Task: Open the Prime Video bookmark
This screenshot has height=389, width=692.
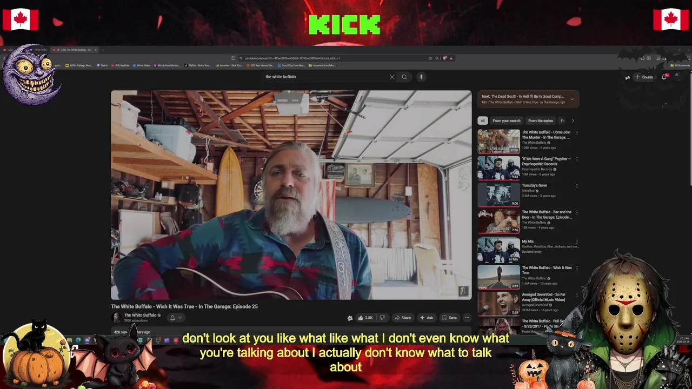Action: (141, 65)
